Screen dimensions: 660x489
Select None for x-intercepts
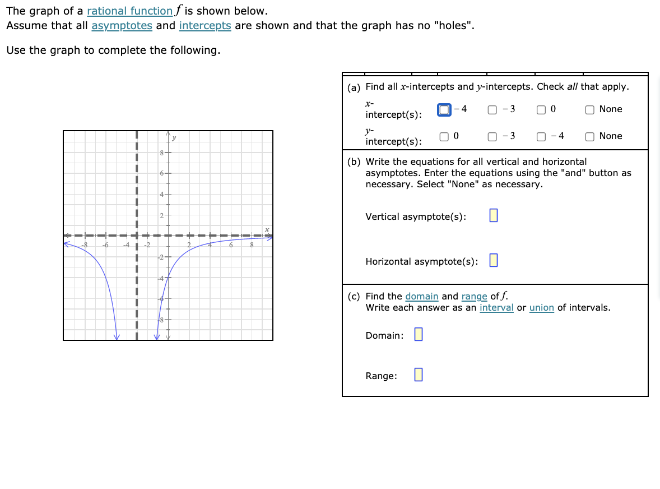[589, 109]
